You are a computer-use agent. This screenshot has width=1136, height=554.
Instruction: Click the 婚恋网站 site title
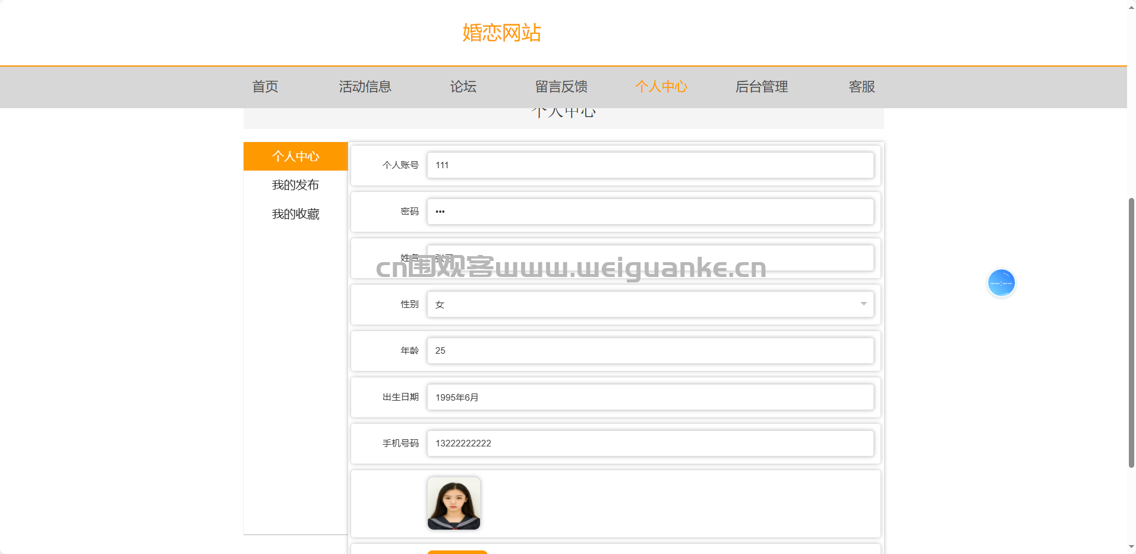click(501, 33)
